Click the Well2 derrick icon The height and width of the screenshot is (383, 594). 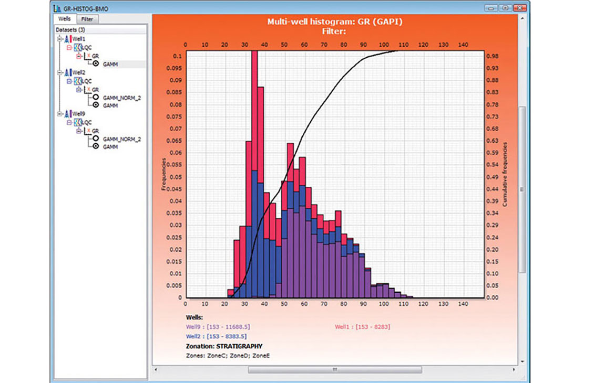67,72
